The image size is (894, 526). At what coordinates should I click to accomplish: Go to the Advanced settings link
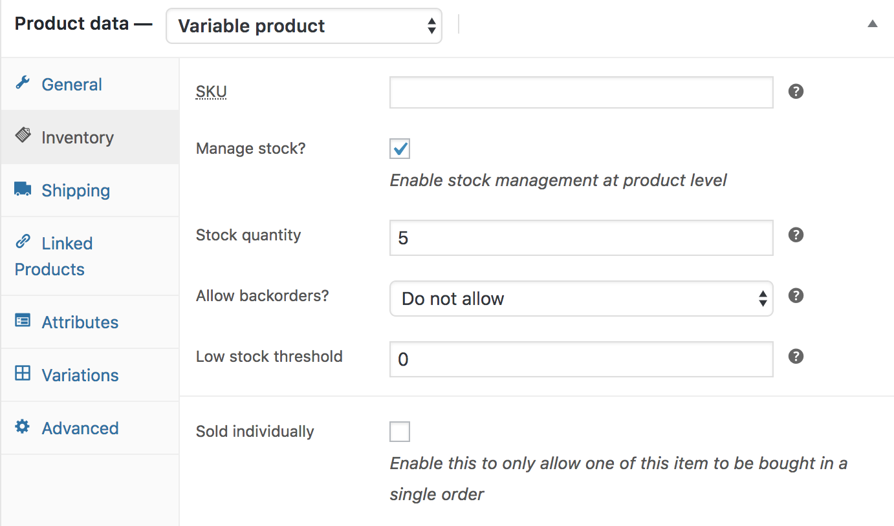click(80, 428)
